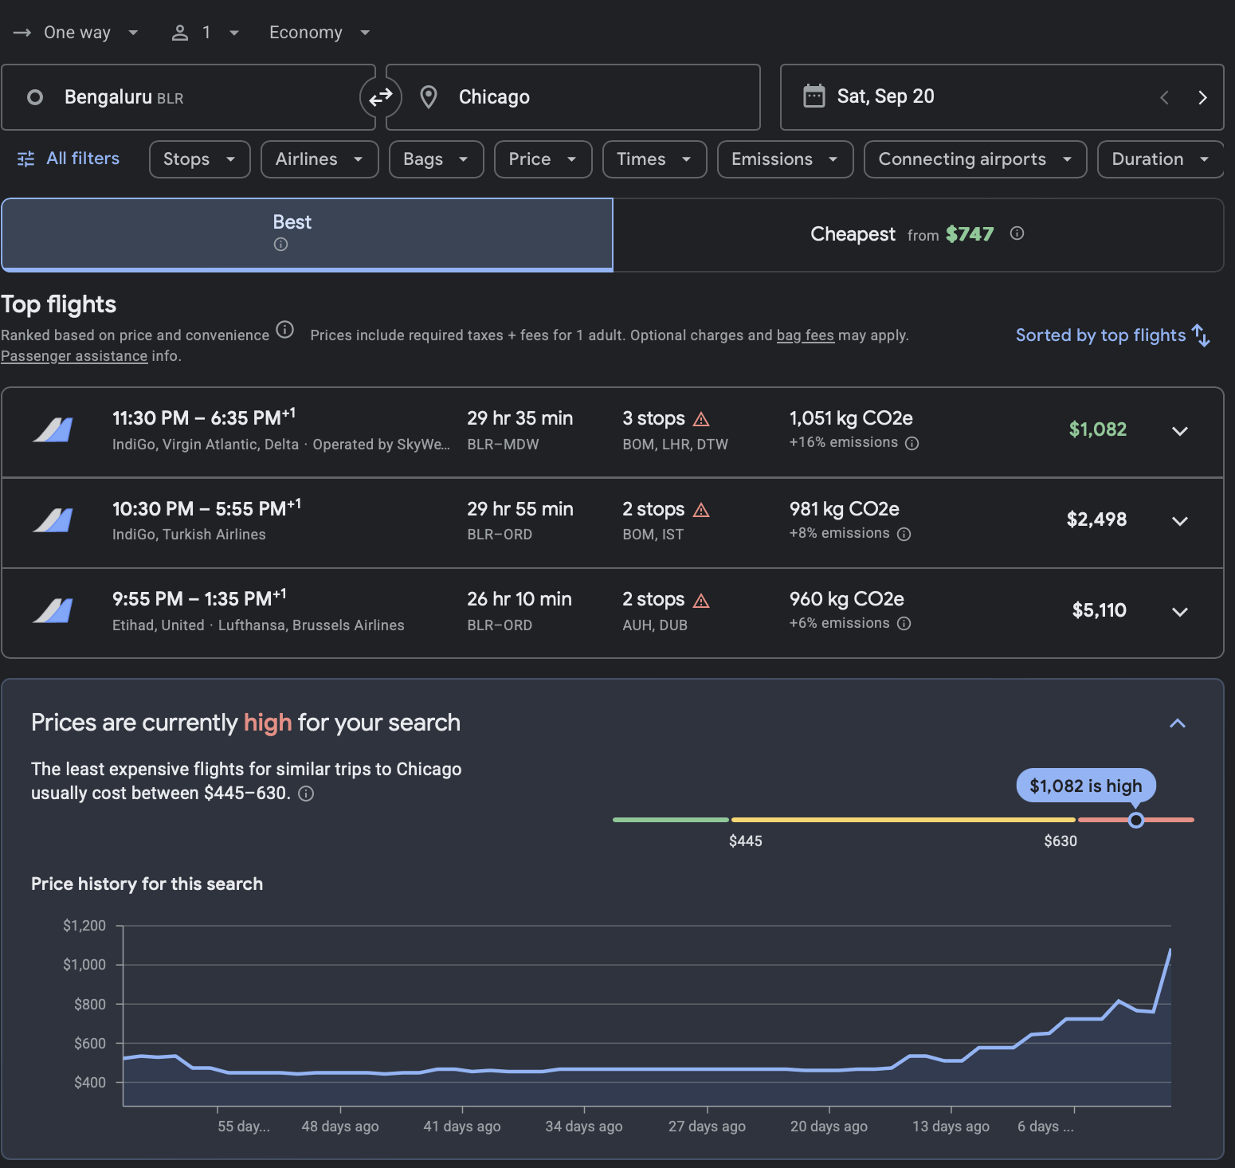Click IndiGo Turkish Airlines flight logo
This screenshot has height=1168, width=1235.
53,520
